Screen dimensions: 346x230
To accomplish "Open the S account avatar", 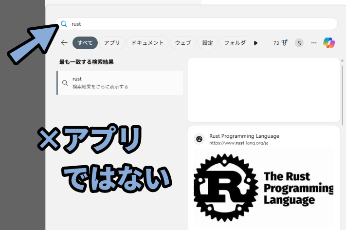I will pyautogui.click(x=299, y=43).
